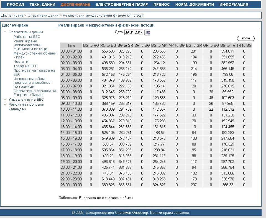Click the value 689.826 in RO to BG

(108, 185)
